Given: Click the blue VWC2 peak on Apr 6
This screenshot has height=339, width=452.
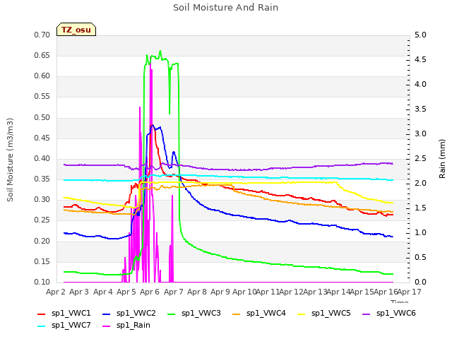Looking at the screenshot, I should click(x=153, y=126).
